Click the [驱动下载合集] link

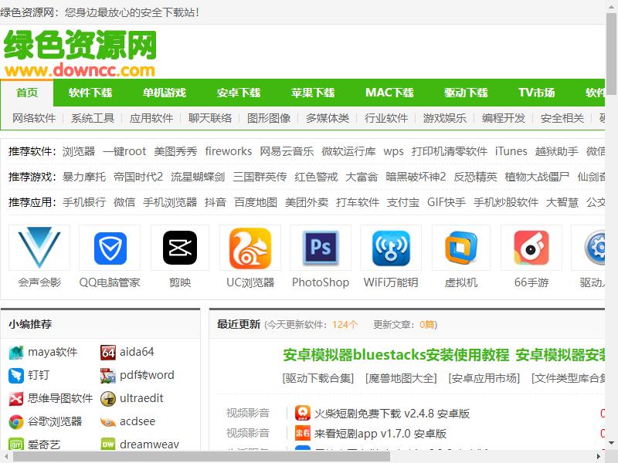click(x=318, y=378)
